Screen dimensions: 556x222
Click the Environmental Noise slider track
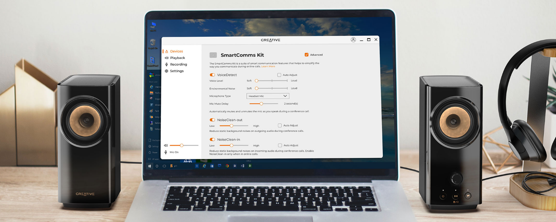(x=272, y=88)
